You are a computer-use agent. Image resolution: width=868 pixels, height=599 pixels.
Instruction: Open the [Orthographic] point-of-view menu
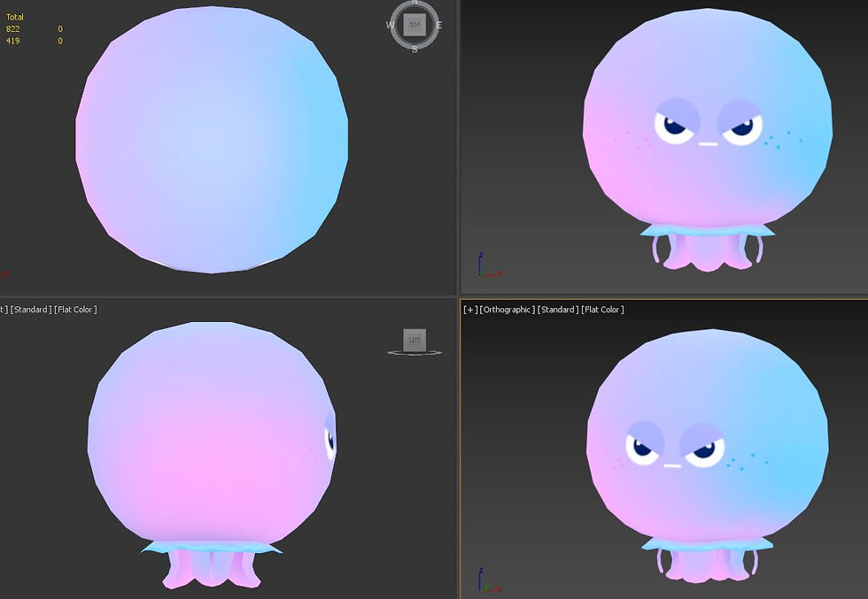tap(507, 309)
